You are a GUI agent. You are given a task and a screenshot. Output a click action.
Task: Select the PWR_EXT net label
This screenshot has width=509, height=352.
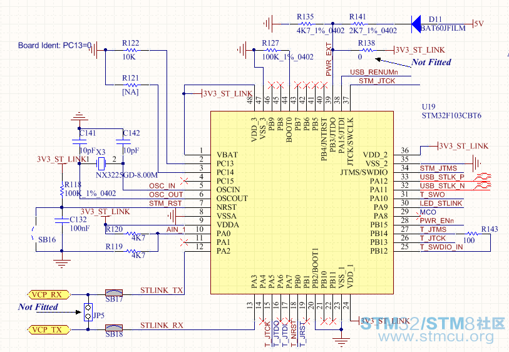(x=329, y=60)
